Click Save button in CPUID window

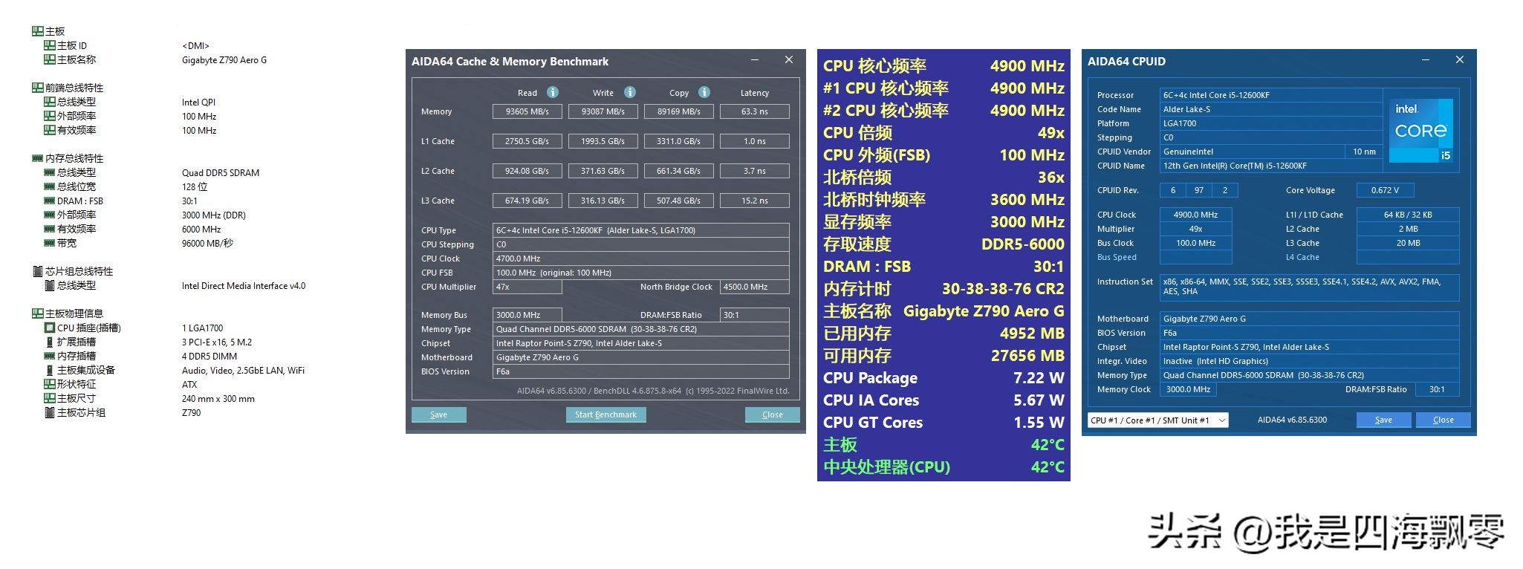(x=1383, y=420)
